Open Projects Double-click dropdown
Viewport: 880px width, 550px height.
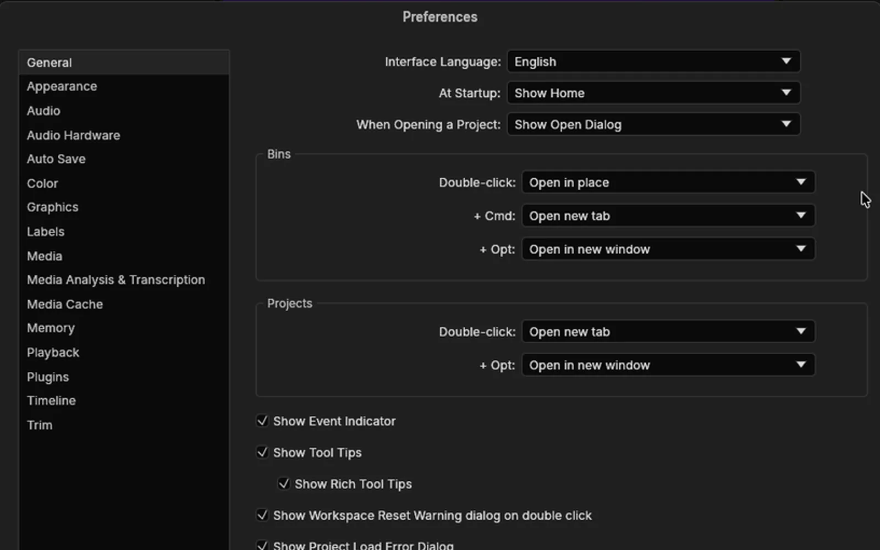point(668,332)
